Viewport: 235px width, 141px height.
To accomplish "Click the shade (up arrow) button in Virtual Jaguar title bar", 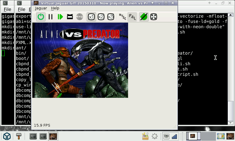I will click(152, 3).
